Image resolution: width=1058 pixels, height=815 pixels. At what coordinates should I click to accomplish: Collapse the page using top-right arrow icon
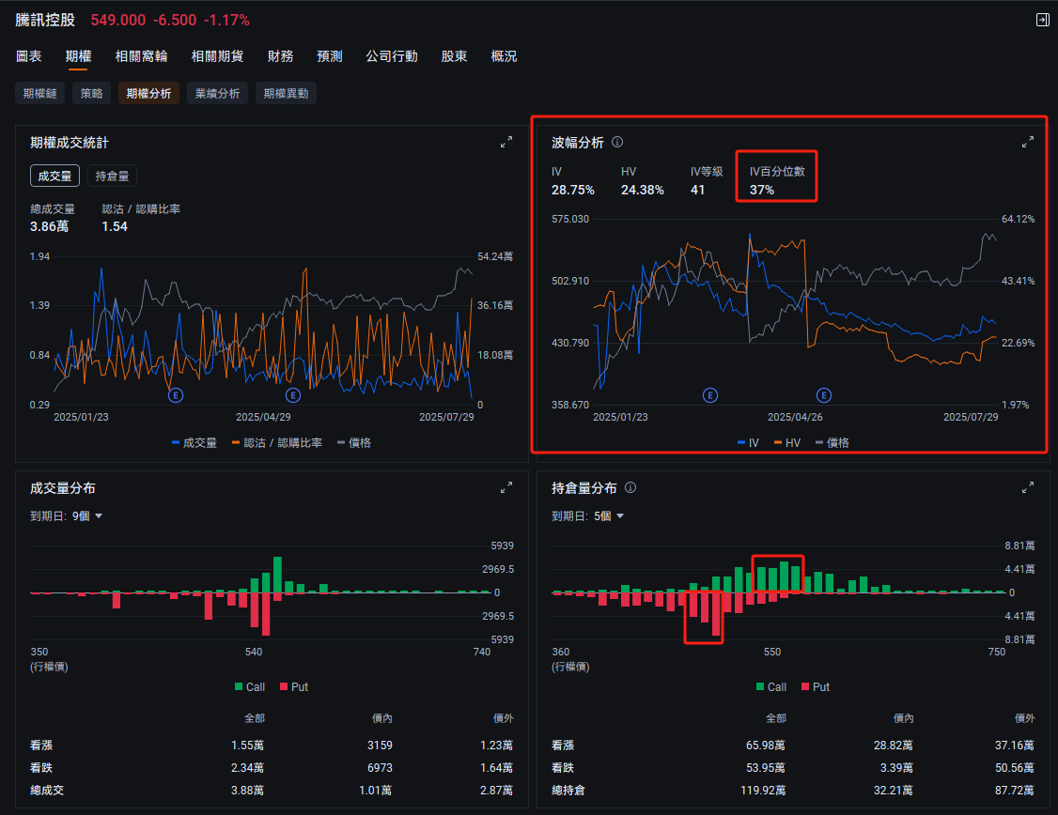(1043, 19)
